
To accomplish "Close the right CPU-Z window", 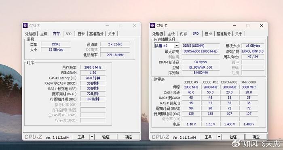I will click(x=261, y=25).
